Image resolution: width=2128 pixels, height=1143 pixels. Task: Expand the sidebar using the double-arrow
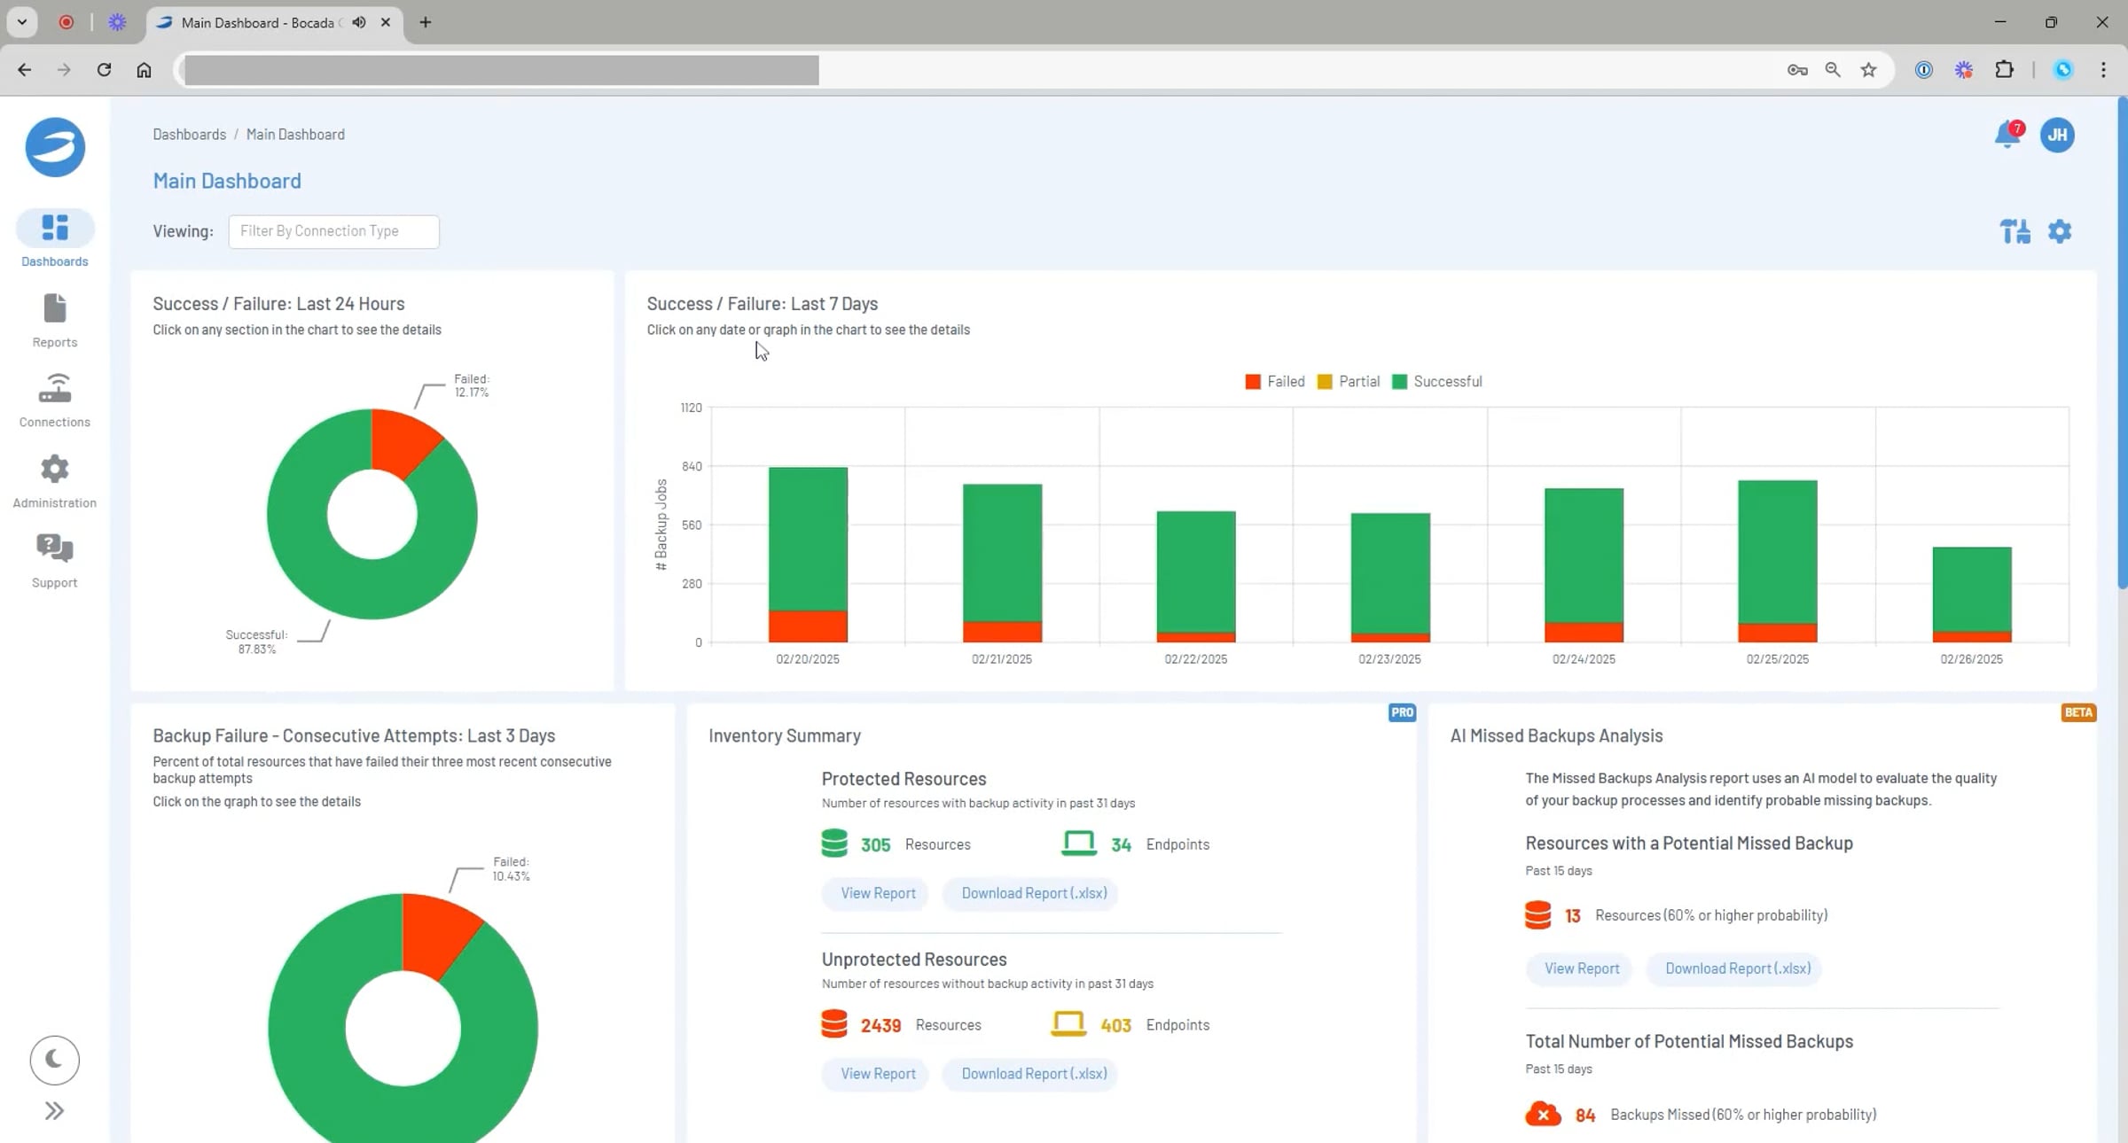(54, 1109)
